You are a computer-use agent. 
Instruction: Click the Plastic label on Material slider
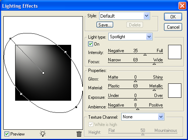tap(114, 86)
